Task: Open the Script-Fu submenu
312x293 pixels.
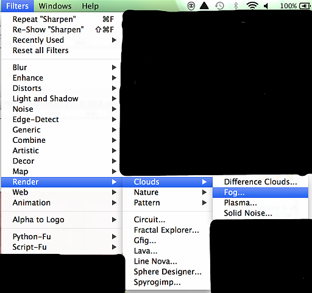Action: point(62,247)
